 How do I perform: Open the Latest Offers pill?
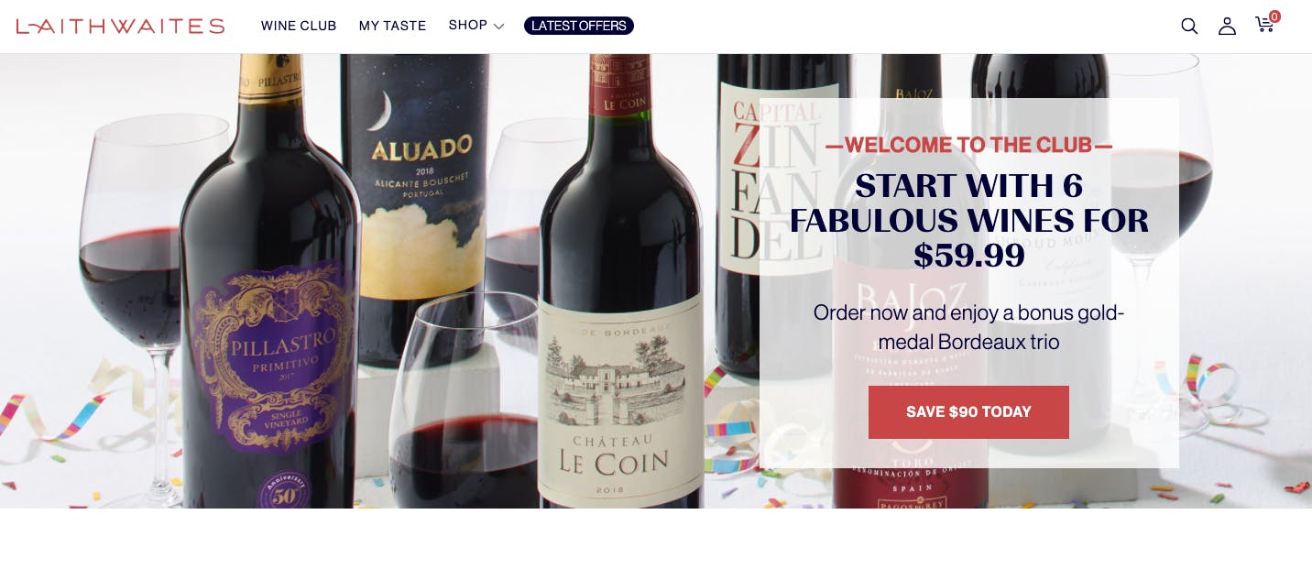point(579,26)
